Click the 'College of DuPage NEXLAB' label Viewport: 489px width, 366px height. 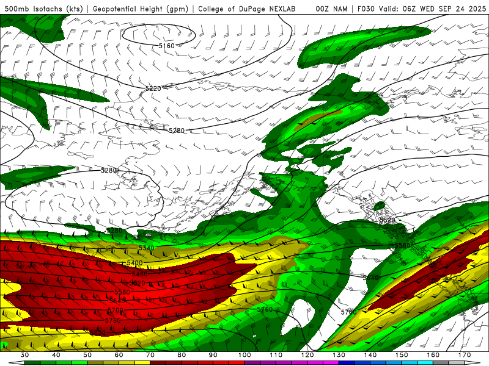pyautogui.click(x=247, y=9)
